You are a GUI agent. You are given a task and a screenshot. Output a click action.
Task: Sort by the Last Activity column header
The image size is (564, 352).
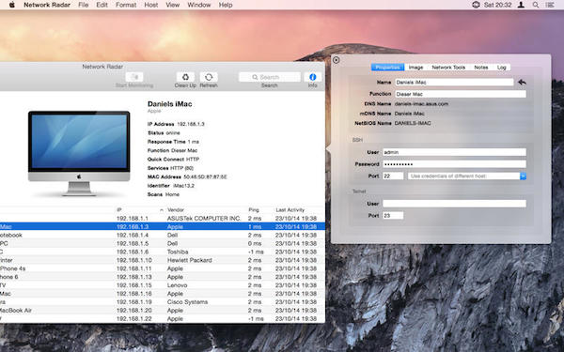[290, 209]
